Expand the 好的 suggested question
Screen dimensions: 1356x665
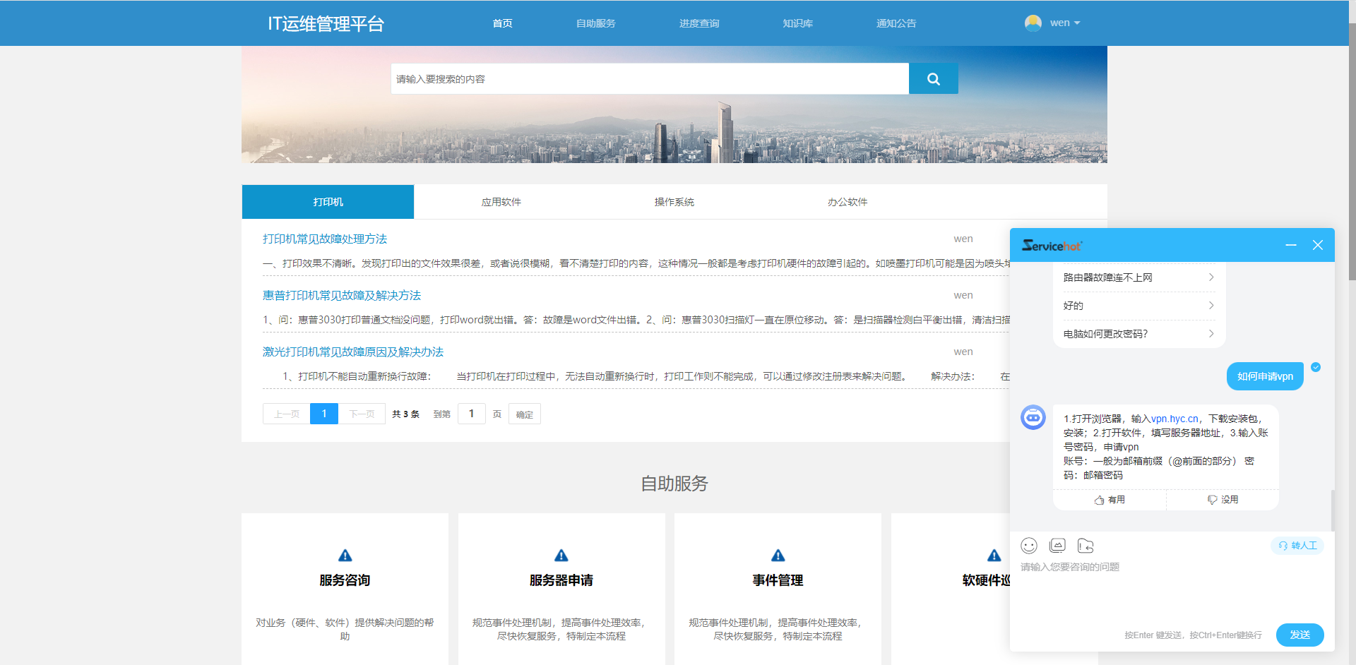click(1138, 306)
